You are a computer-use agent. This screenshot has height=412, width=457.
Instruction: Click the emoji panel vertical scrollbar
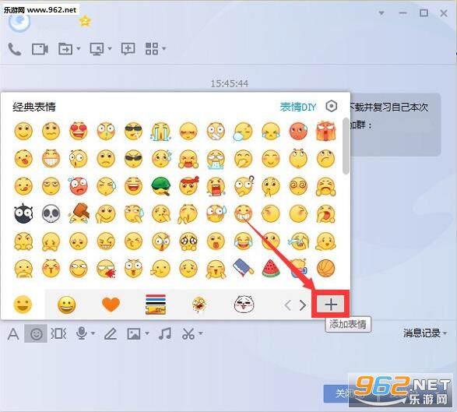[x=346, y=146]
